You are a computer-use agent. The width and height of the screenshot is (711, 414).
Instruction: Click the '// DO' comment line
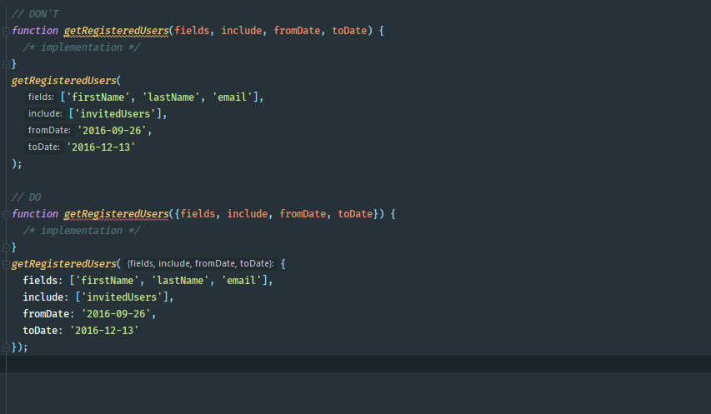26,197
